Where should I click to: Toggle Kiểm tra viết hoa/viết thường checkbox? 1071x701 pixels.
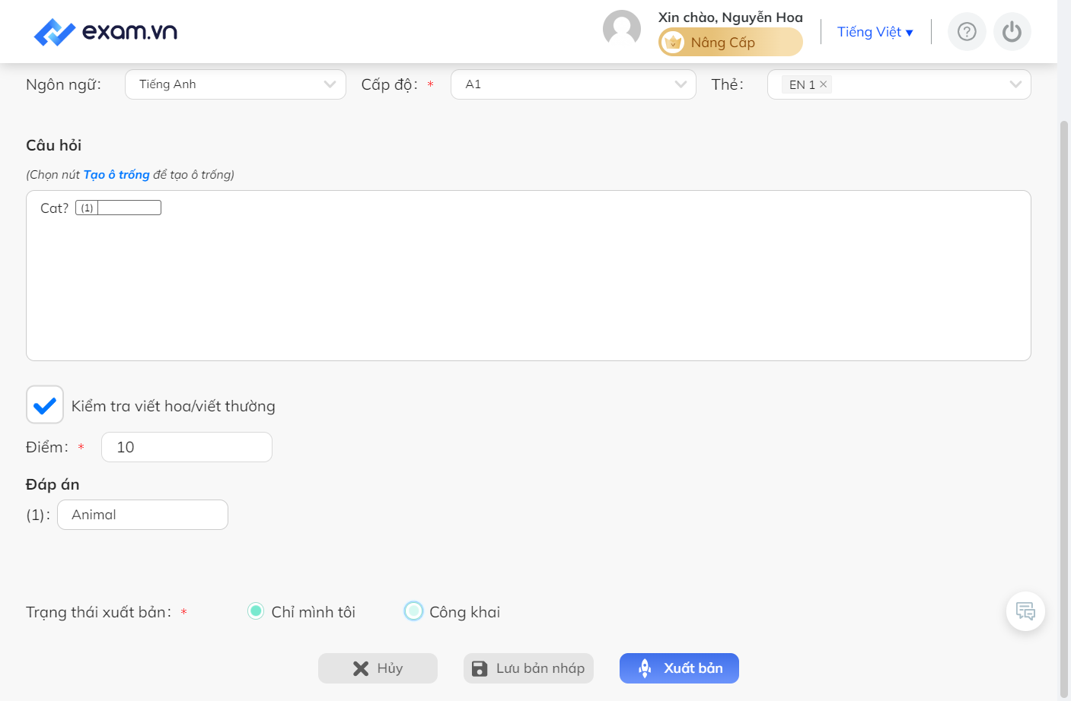coord(45,404)
